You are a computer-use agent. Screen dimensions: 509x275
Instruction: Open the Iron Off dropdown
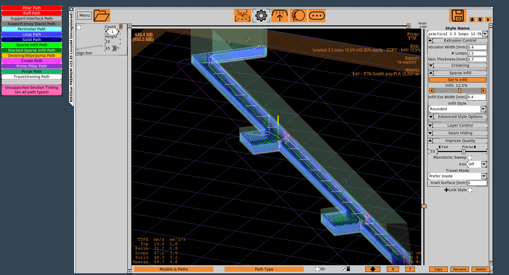click(484, 164)
